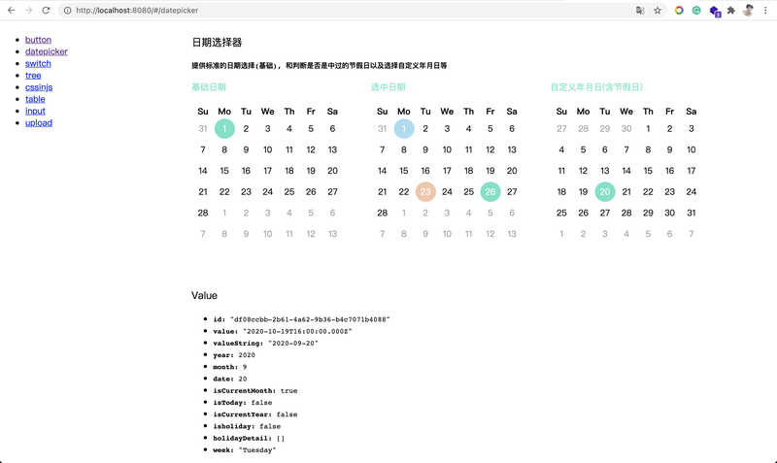The image size is (777, 463).
Task: Select grayed date 31 in first calendar
Action: 203,129
